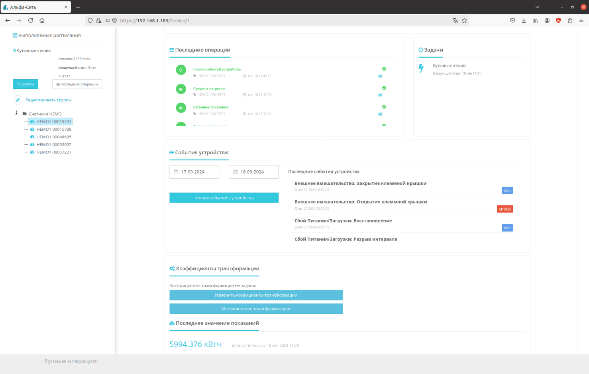Select meter НЕМО1 00057227 in tree
This screenshot has width=589, height=374.
(54, 152)
